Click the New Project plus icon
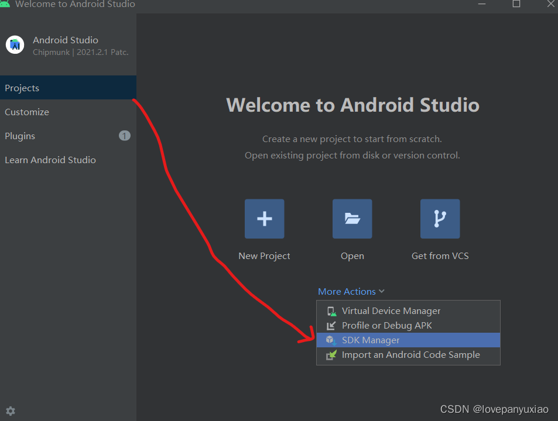The height and width of the screenshot is (421, 558). (265, 219)
